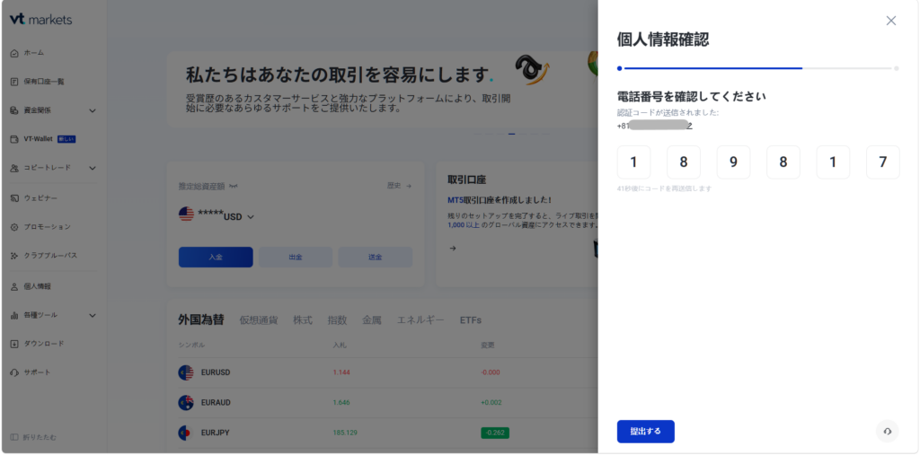The width and height of the screenshot is (920, 455).
Task: Toggle the hidden balance eye icon
Action: (x=234, y=186)
